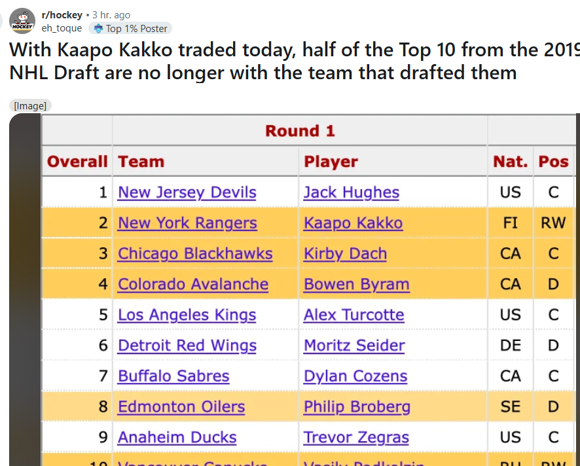The height and width of the screenshot is (466, 580).
Task: Open eh_toque user profile
Action: pyautogui.click(x=62, y=28)
